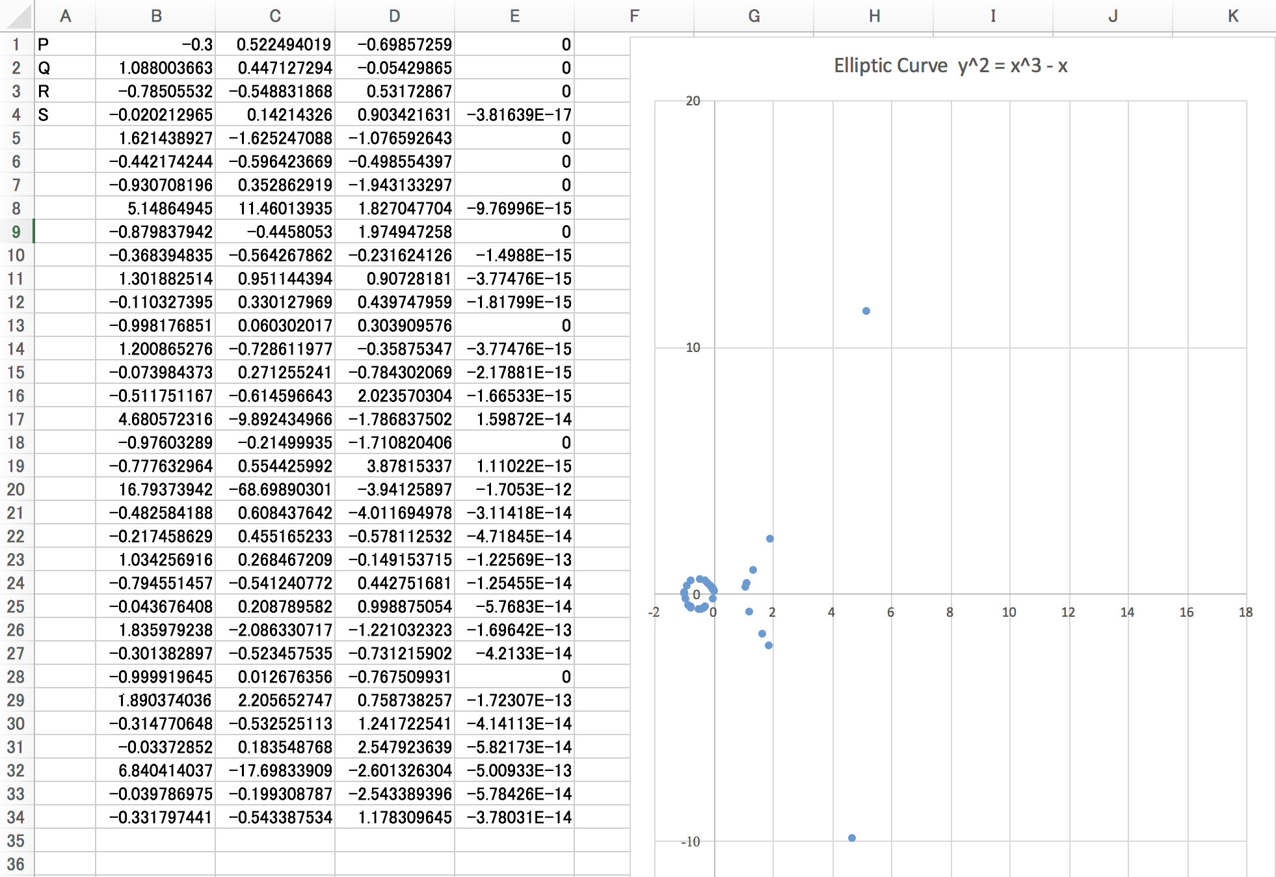Click the data point near y=11

[866, 311]
